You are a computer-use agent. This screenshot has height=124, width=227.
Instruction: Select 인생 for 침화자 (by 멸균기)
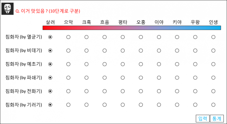click(x=213, y=37)
